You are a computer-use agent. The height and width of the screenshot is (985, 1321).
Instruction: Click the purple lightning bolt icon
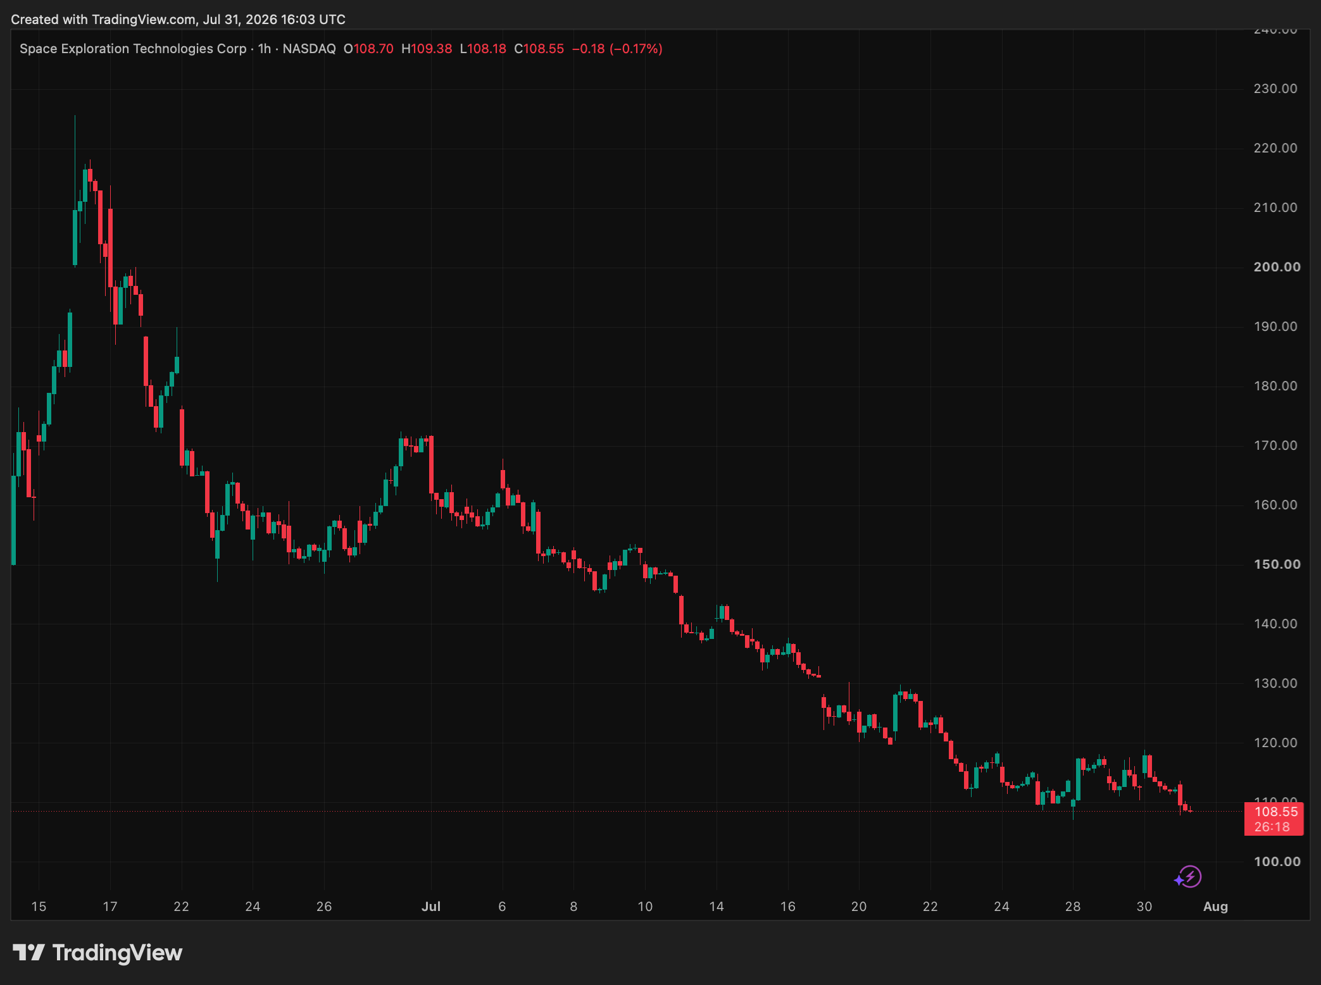tap(1187, 877)
